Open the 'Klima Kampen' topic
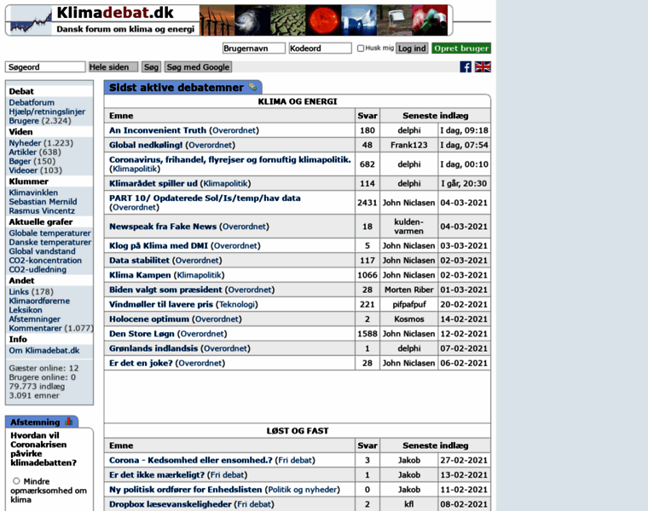This screenshot has width=648, height=511. click(x=140, y=275)
